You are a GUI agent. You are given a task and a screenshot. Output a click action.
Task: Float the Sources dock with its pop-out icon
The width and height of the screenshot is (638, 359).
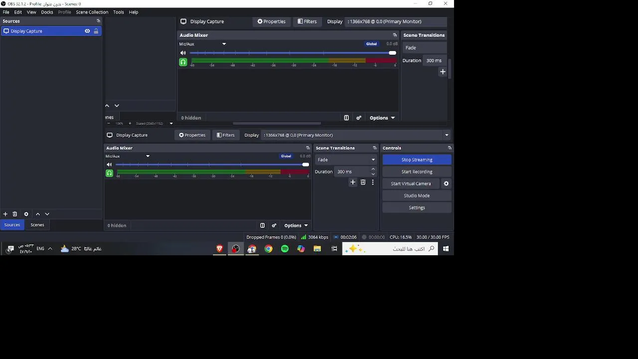(x=98, y=21)
